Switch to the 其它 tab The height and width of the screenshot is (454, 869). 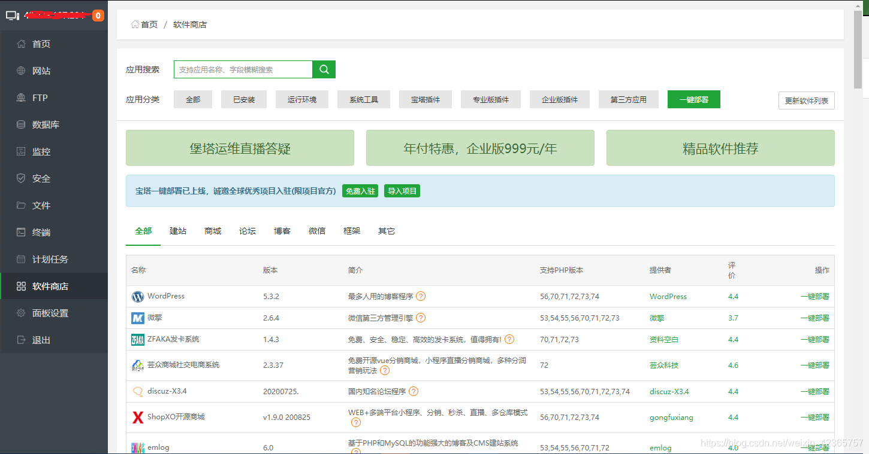387,231
